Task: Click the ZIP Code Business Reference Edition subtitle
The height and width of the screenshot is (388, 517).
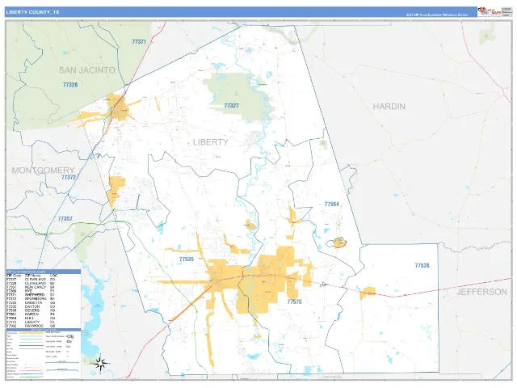Action: (x=437, y=15)
